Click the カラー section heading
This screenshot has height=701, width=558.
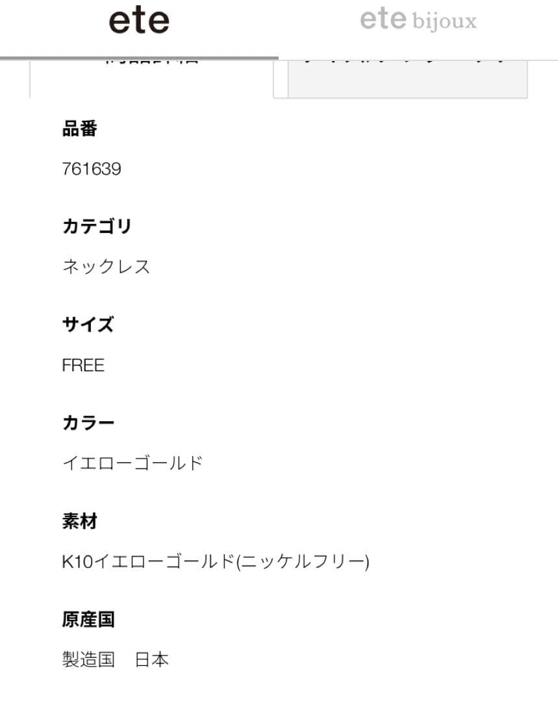click(x=88, y=423)
